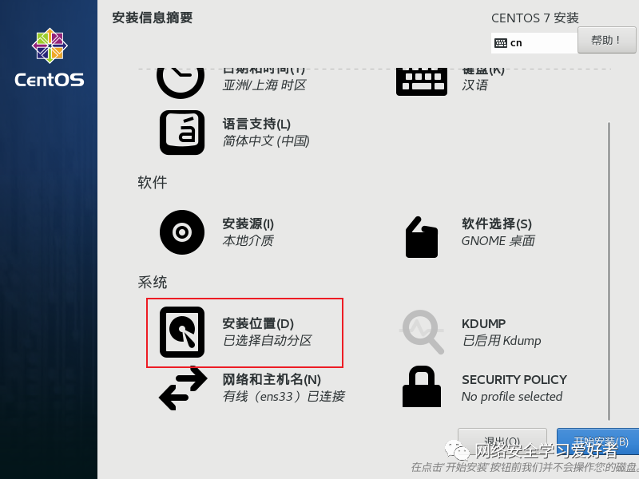Image resolution: width=639 pixels, height=479 pixels.
Task: Open the 帮助! help button
Action: click(x=606, y=40)
